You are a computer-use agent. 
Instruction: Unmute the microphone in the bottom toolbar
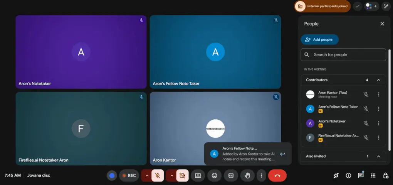point(158,175)
